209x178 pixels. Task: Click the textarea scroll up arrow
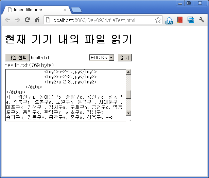(x=128, y=72)
